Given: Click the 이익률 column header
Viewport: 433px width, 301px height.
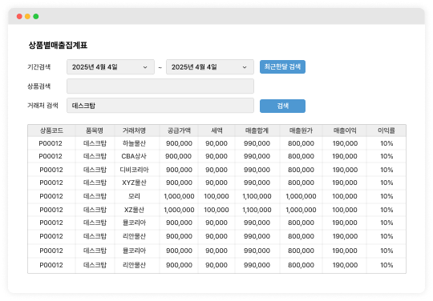Looking at the screenshot, I should coord(386,130).
